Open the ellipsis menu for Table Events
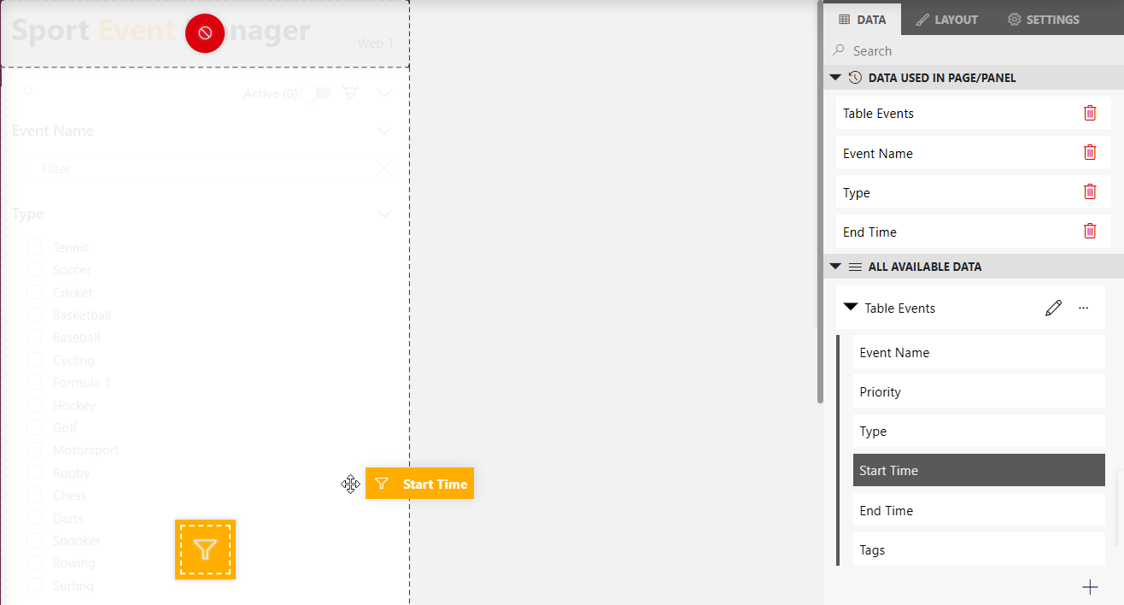This screenshot has width=1124, height=605. point(1083,307)
